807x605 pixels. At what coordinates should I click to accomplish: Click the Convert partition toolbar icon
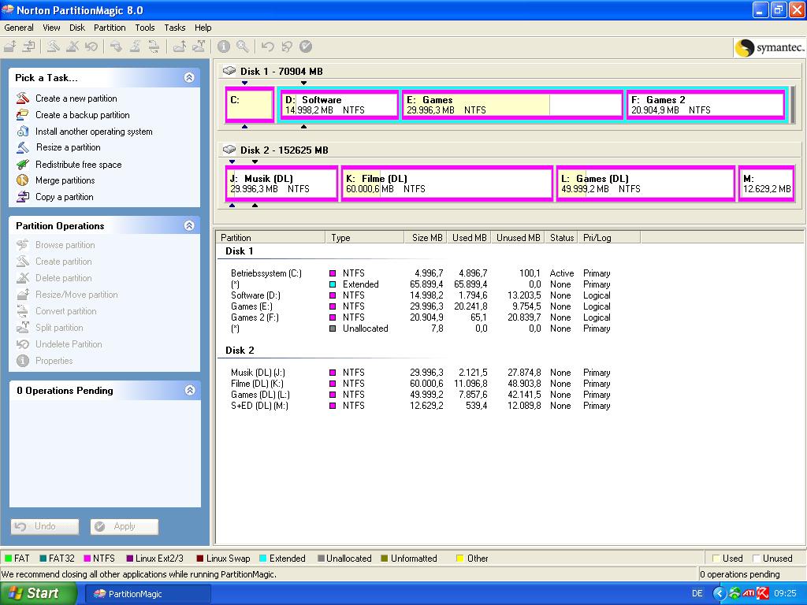click(x=154, y=46)
